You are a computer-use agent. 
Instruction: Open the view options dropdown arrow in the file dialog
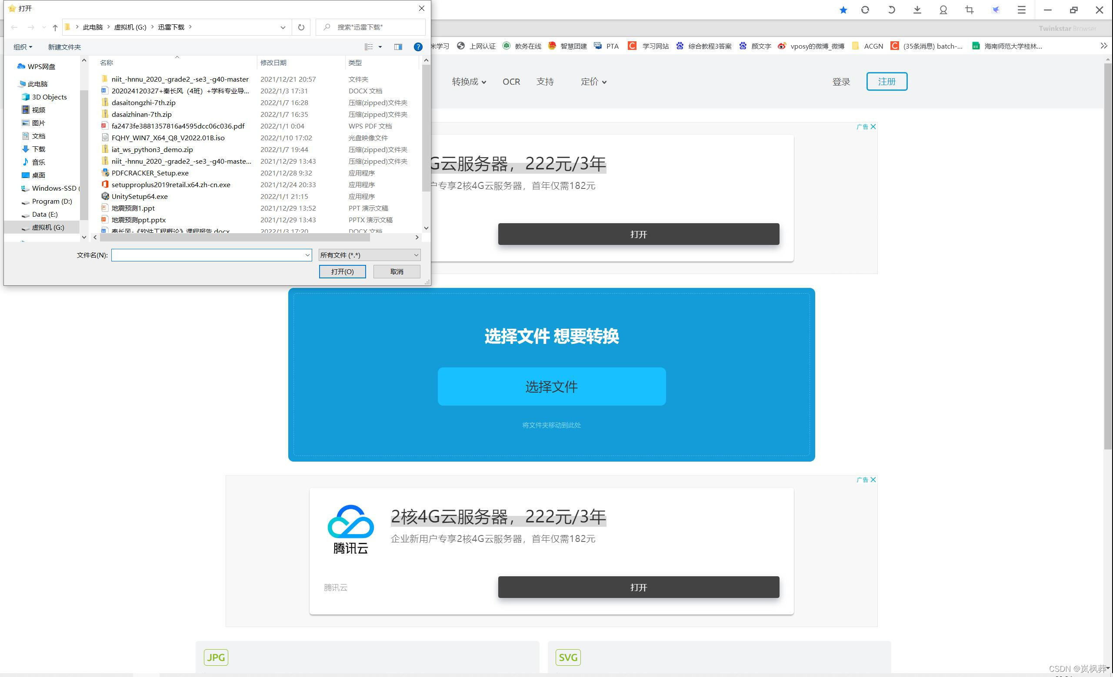click(380, 47)
